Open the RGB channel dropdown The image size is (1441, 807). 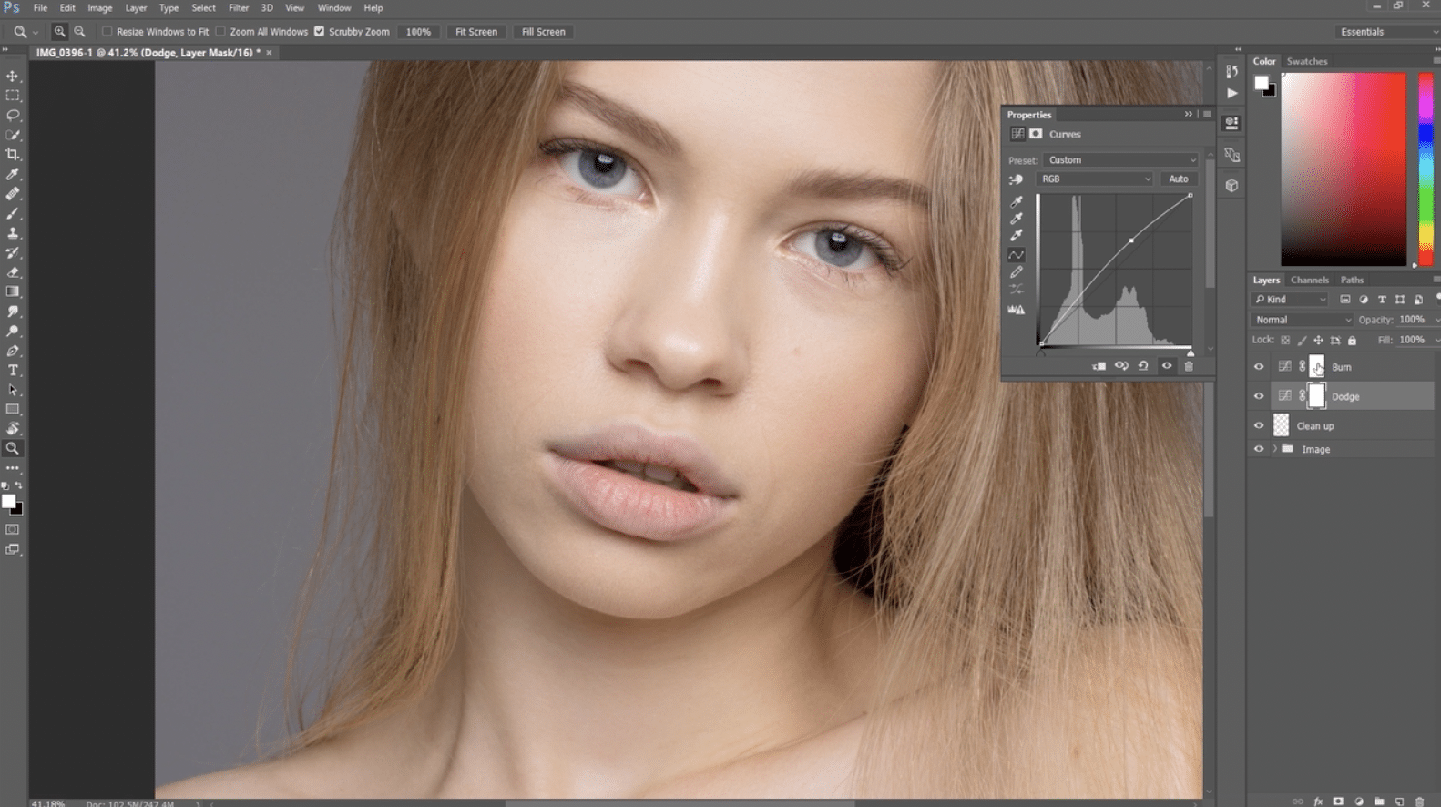pyautogui.click(x=1096, y=179)
